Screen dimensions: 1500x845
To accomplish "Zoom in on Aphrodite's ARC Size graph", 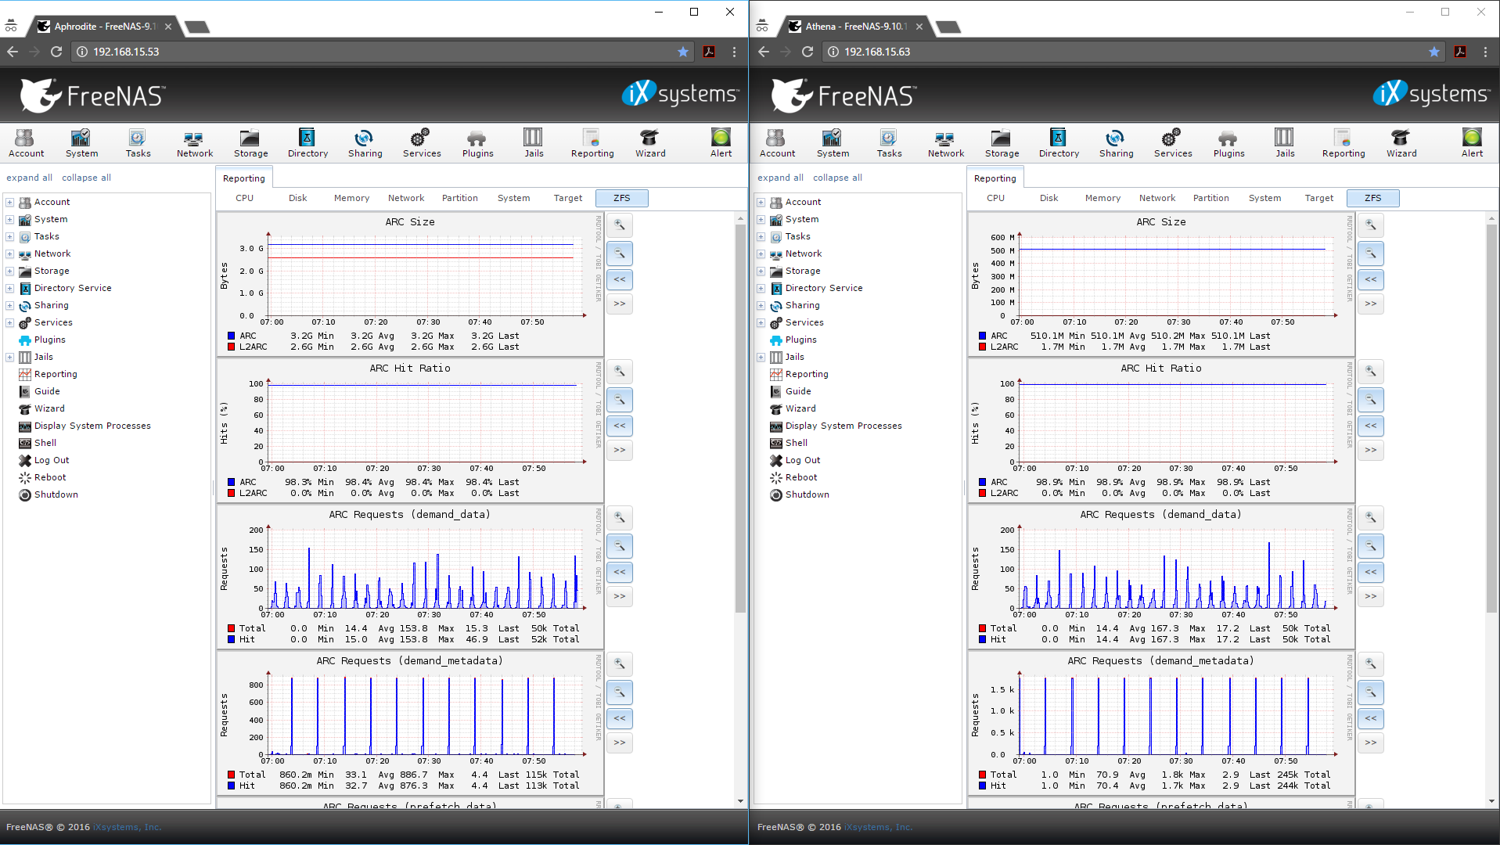I will (619, 225).
